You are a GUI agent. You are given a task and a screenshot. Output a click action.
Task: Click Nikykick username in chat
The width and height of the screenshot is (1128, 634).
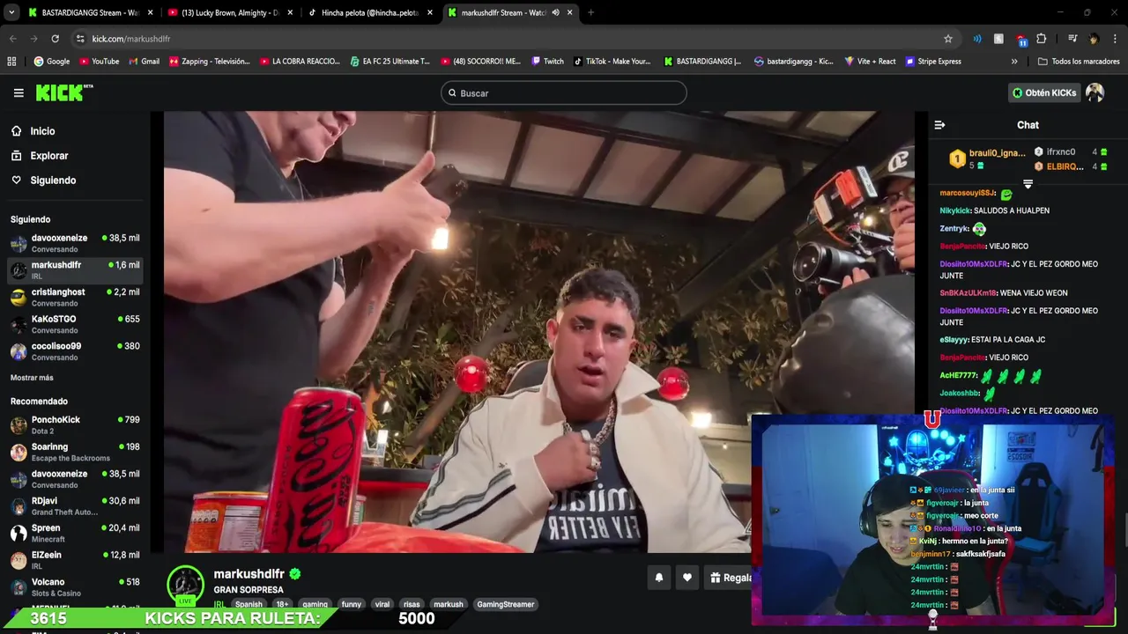[x=954, y=210]
